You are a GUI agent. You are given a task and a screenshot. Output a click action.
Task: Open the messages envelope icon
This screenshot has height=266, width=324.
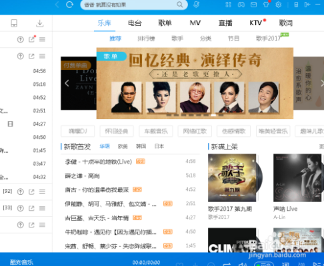pos(253,5)
